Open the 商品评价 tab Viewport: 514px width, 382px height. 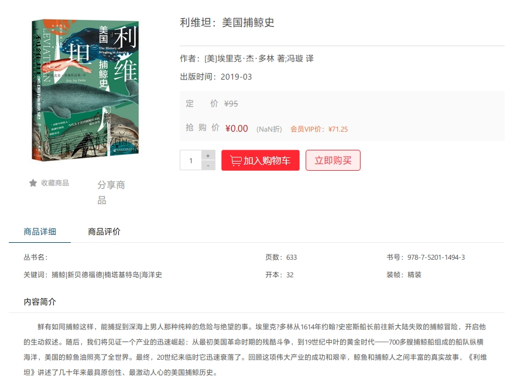(104, 232)
